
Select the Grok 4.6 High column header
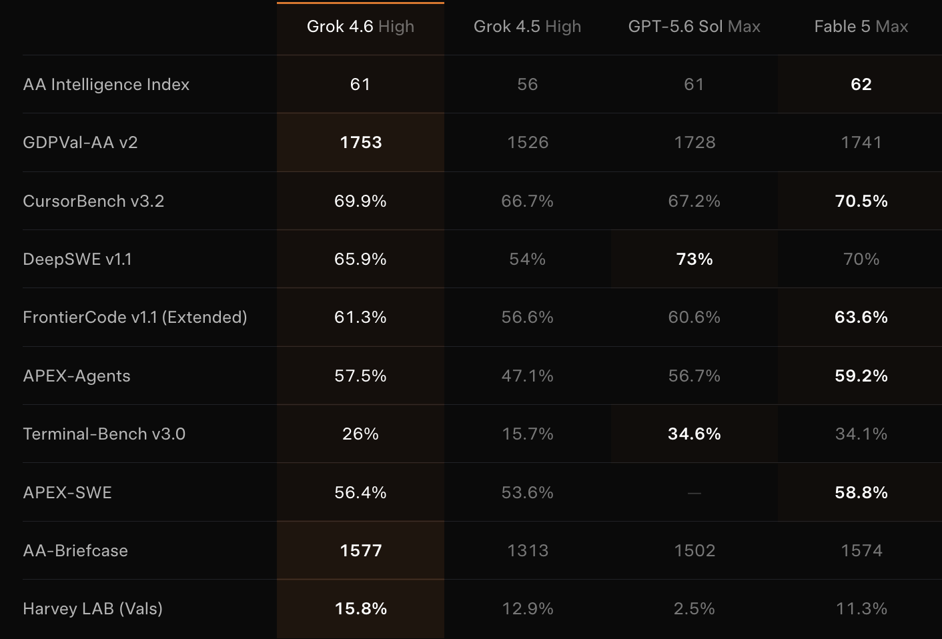(x=360, y=27)
